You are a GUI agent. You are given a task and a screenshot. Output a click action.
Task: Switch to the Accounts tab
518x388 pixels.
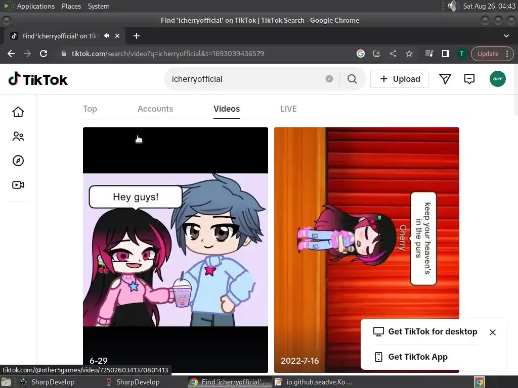click(x=155, y=109)
